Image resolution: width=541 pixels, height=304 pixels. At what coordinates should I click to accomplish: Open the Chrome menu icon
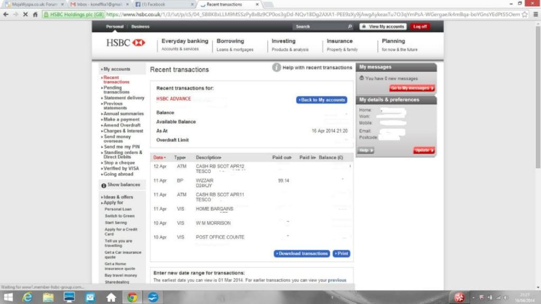click(536, 14)
